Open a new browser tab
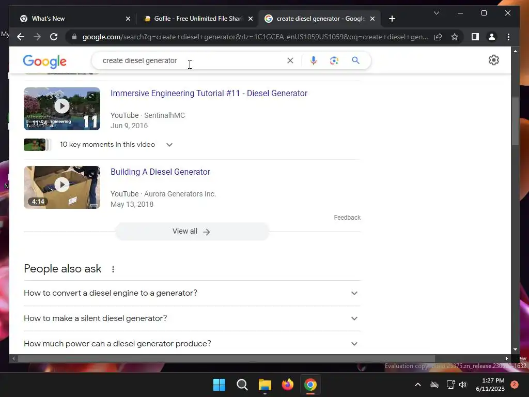529x397 pixels. (392, 19)
